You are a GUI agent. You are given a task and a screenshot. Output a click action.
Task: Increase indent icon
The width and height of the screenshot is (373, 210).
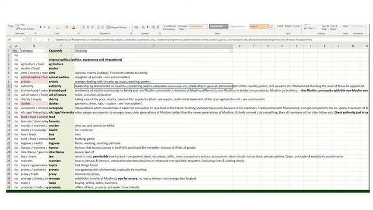[103, 27]
